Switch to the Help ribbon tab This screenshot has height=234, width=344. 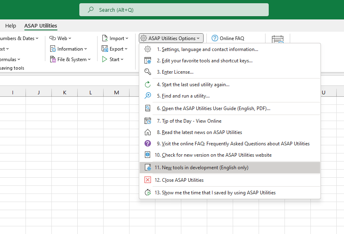(x=11, y=26)
